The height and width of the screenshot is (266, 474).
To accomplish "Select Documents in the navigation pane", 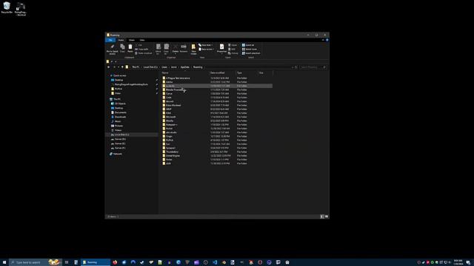I will tap(120, 112).
